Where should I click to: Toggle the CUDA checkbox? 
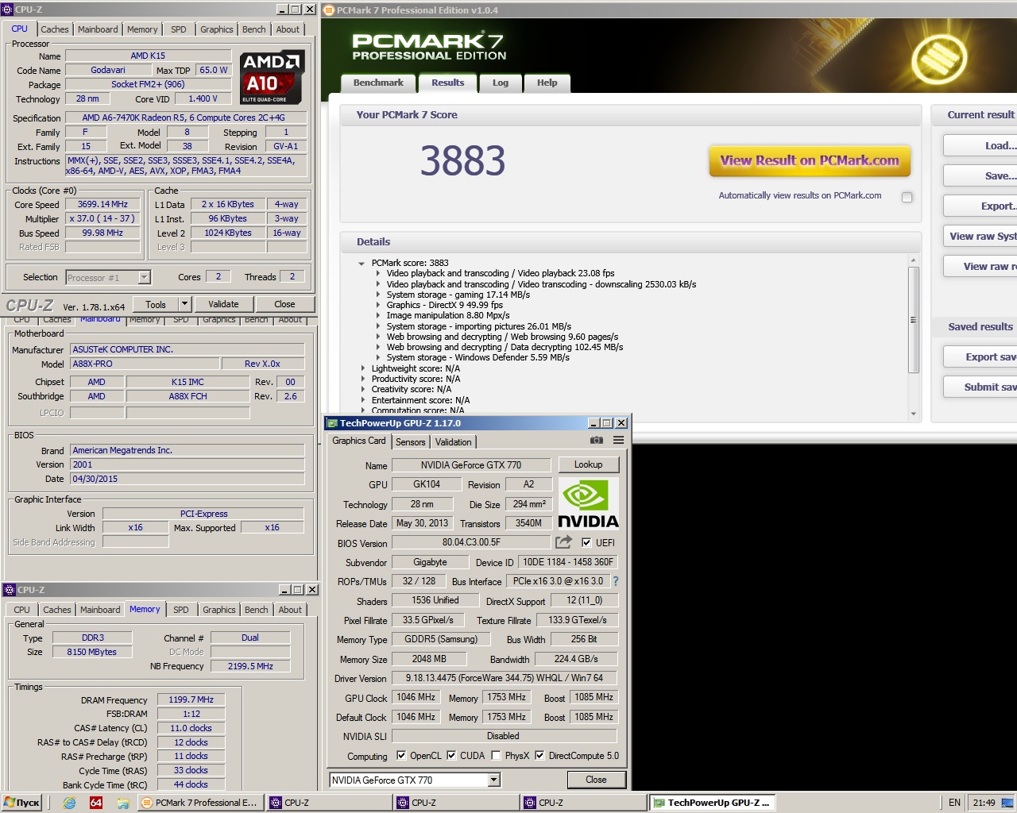pos(451,756)
